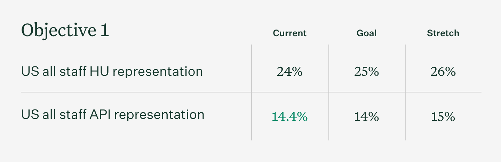Click the US all staff HU representation label
The image size is (501, 162).
(112, 72)
